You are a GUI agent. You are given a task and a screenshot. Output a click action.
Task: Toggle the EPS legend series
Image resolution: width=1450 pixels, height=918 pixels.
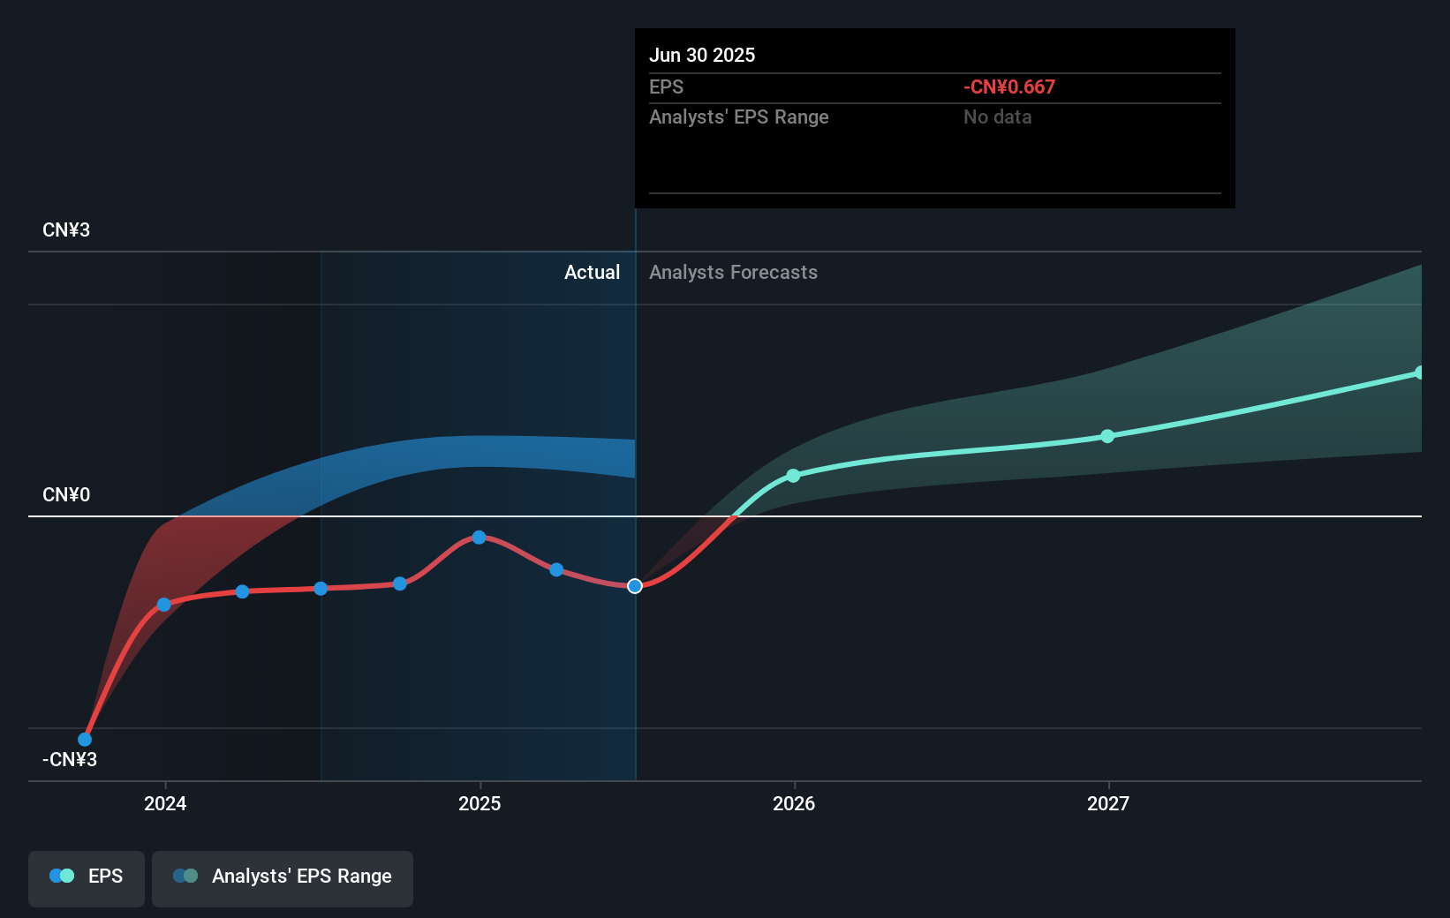pyautogui.click(x=87, y=878)
